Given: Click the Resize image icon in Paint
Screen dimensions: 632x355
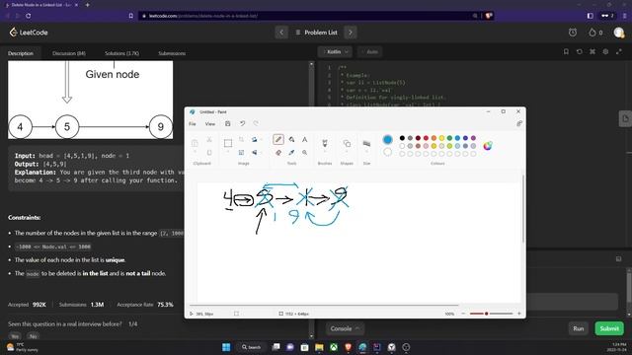Looking at the screenshot, I should pos(241,153).
